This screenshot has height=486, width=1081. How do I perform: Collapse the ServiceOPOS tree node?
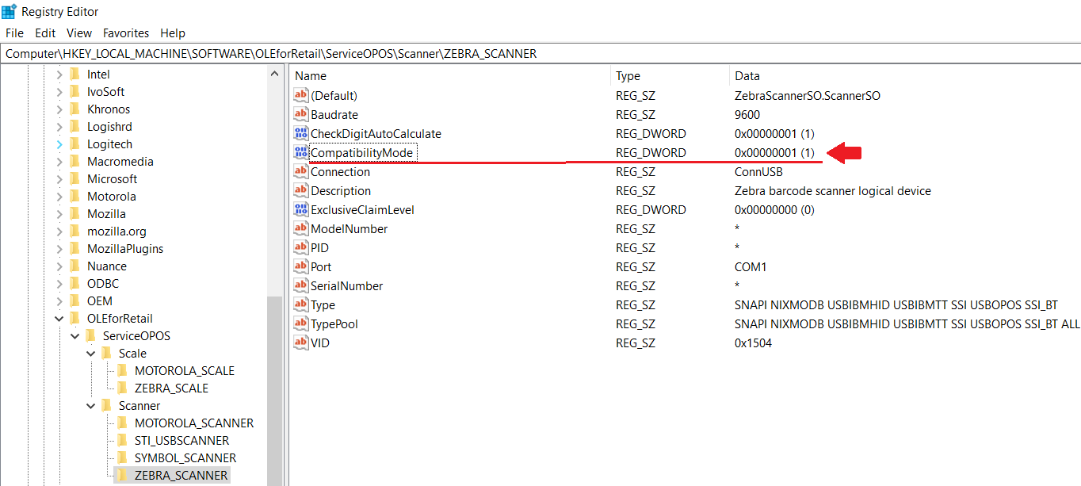(74, 335)
